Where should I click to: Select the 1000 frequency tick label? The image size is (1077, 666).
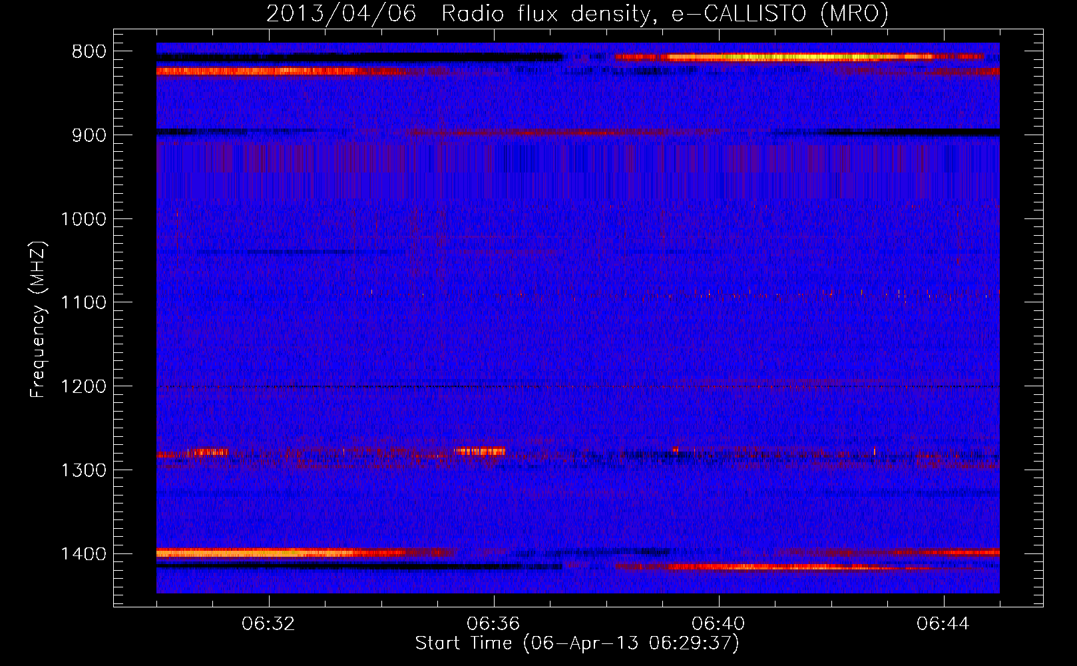coord(83,219)
